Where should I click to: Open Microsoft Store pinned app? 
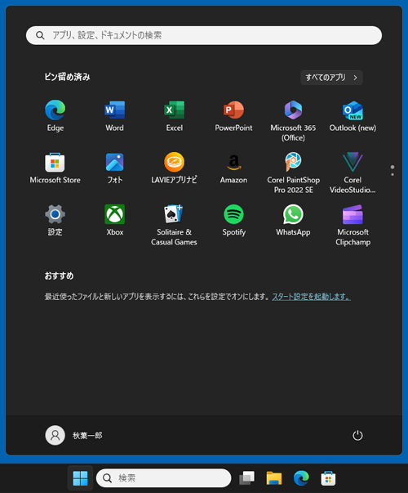pyautogui.click(x=55, y=168)
